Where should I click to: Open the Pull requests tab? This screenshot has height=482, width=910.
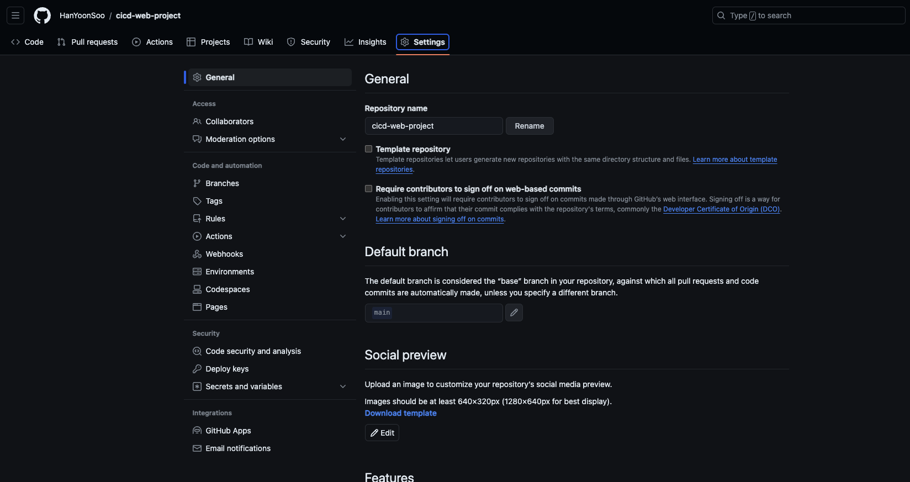click(87, 42)
